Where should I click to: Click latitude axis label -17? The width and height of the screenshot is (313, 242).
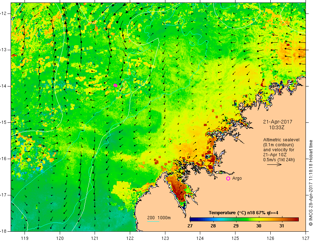click(x=4, y=195)
